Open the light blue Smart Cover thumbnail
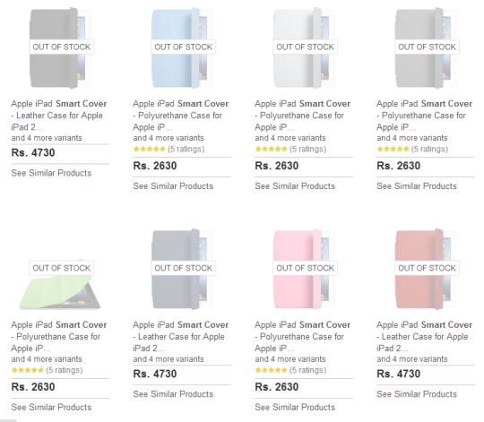Screen dimensions: 484x422 (x=183, y=47)
